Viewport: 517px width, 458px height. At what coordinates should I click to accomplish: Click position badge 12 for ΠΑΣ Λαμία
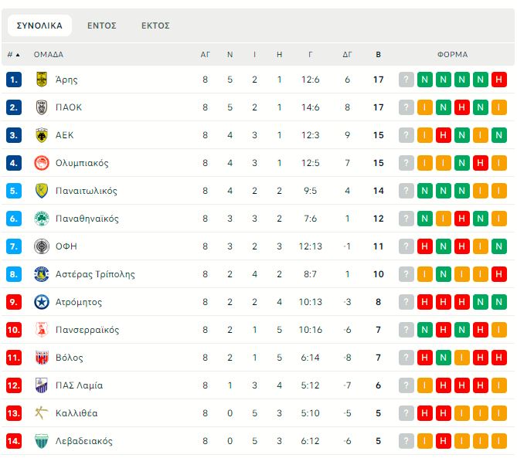[14, 385]
